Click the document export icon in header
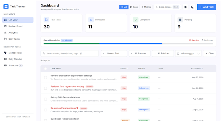Screen dimensions: 221x121 pyautogui.click(x=186, y=7)
